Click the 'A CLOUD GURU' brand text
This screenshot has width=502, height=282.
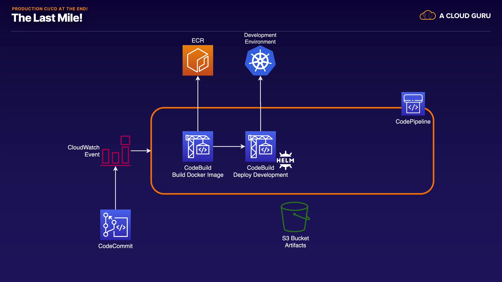pos(465,16)
